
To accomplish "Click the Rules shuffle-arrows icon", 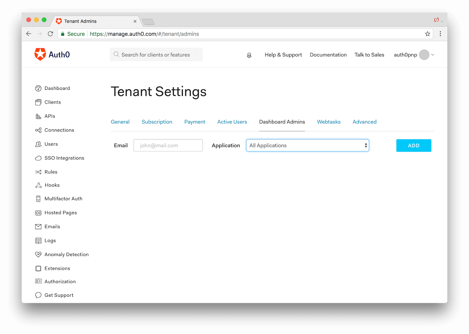I will pyautogui.click(x=38, y=172).
